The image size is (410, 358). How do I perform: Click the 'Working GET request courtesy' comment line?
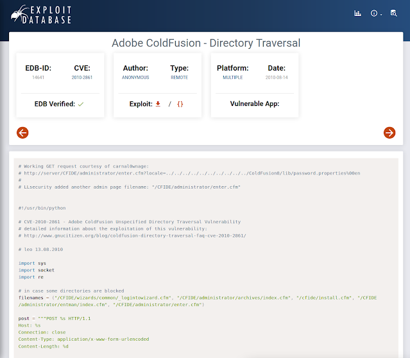(83, 166)
